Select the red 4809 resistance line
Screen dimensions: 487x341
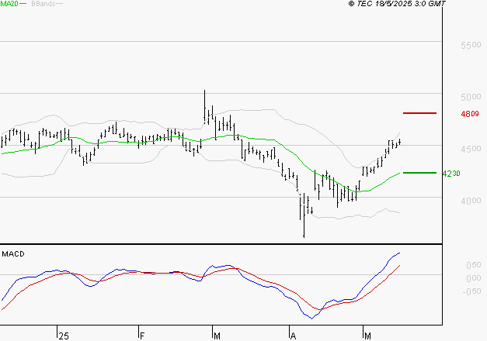click(x=420, y=113)
